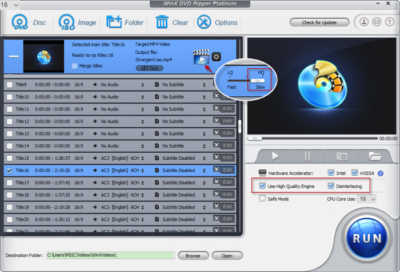Screen dimensions: 400x272
Task: Click the subtitle icon on Title20 row
Action: tap(157, 219)
